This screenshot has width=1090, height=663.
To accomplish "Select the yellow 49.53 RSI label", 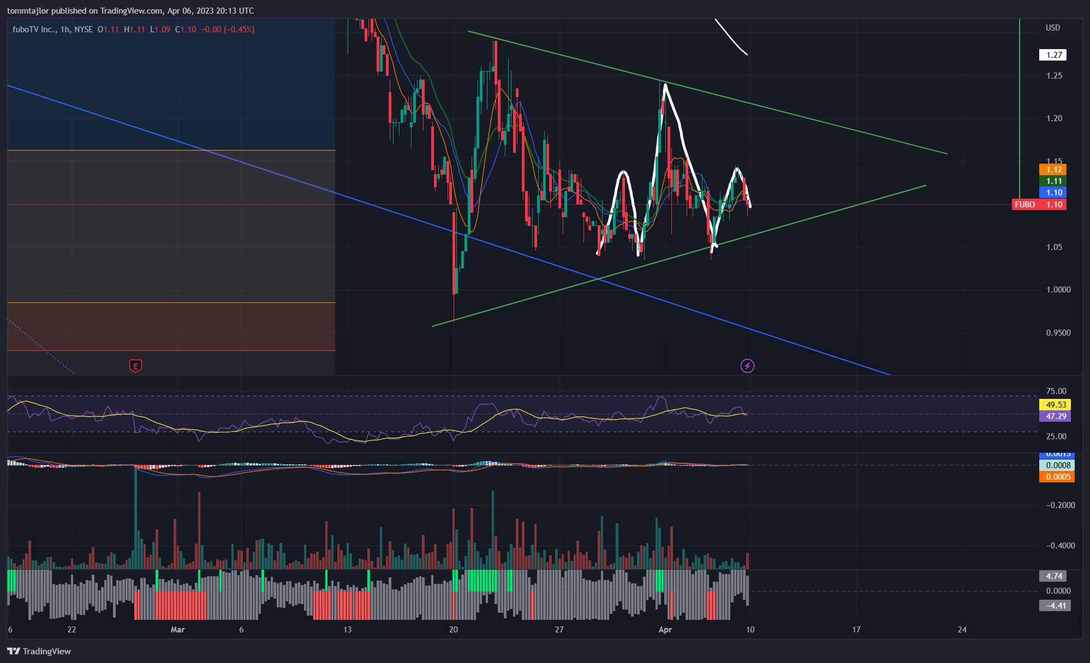I will pyautogui.click(x=1055, y=405).
